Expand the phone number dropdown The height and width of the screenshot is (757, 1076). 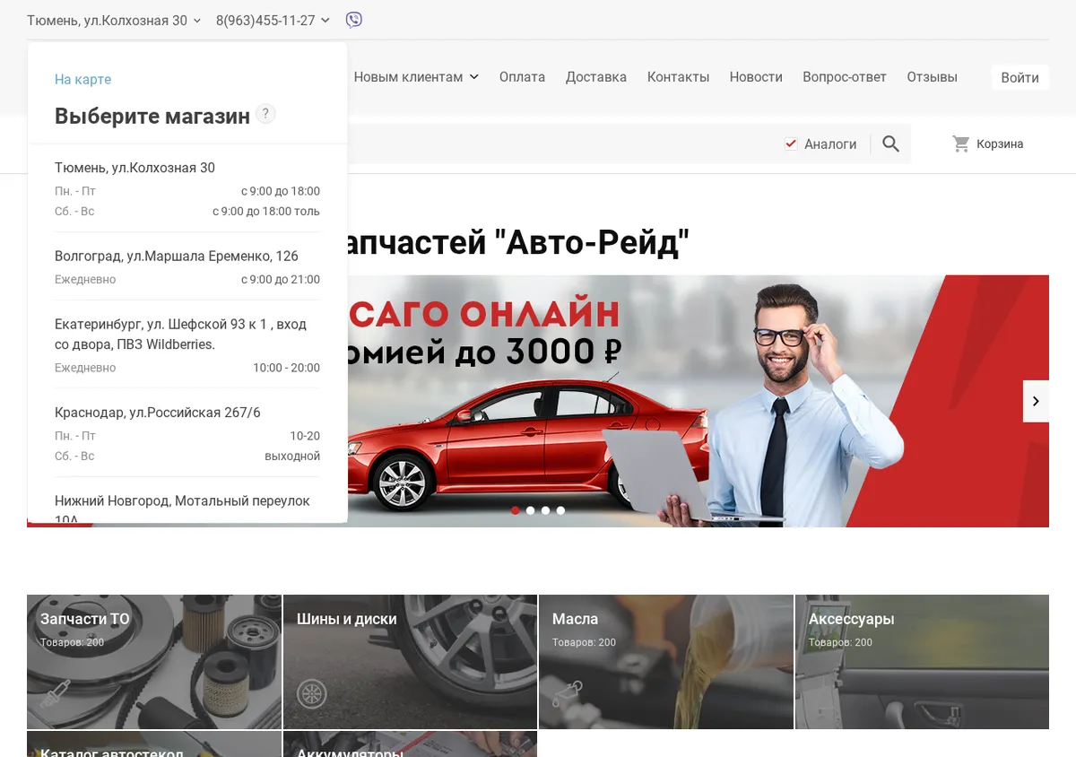[273, 20]
